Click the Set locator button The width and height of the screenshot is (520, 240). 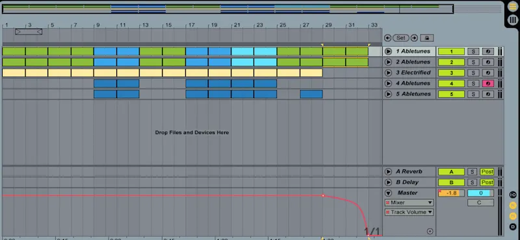401,38
